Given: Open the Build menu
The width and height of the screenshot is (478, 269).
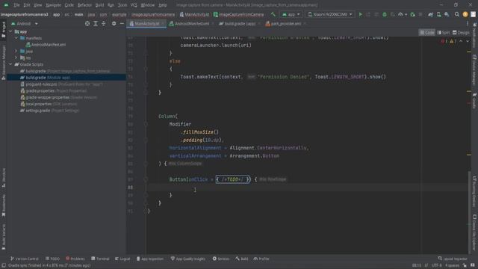Looking at the screenshot, I should click(x=99, y=5).
